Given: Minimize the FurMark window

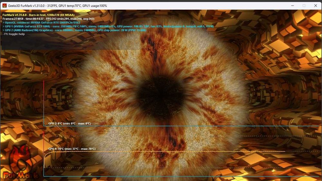Looking at the screenshot, I should (292, 6).
